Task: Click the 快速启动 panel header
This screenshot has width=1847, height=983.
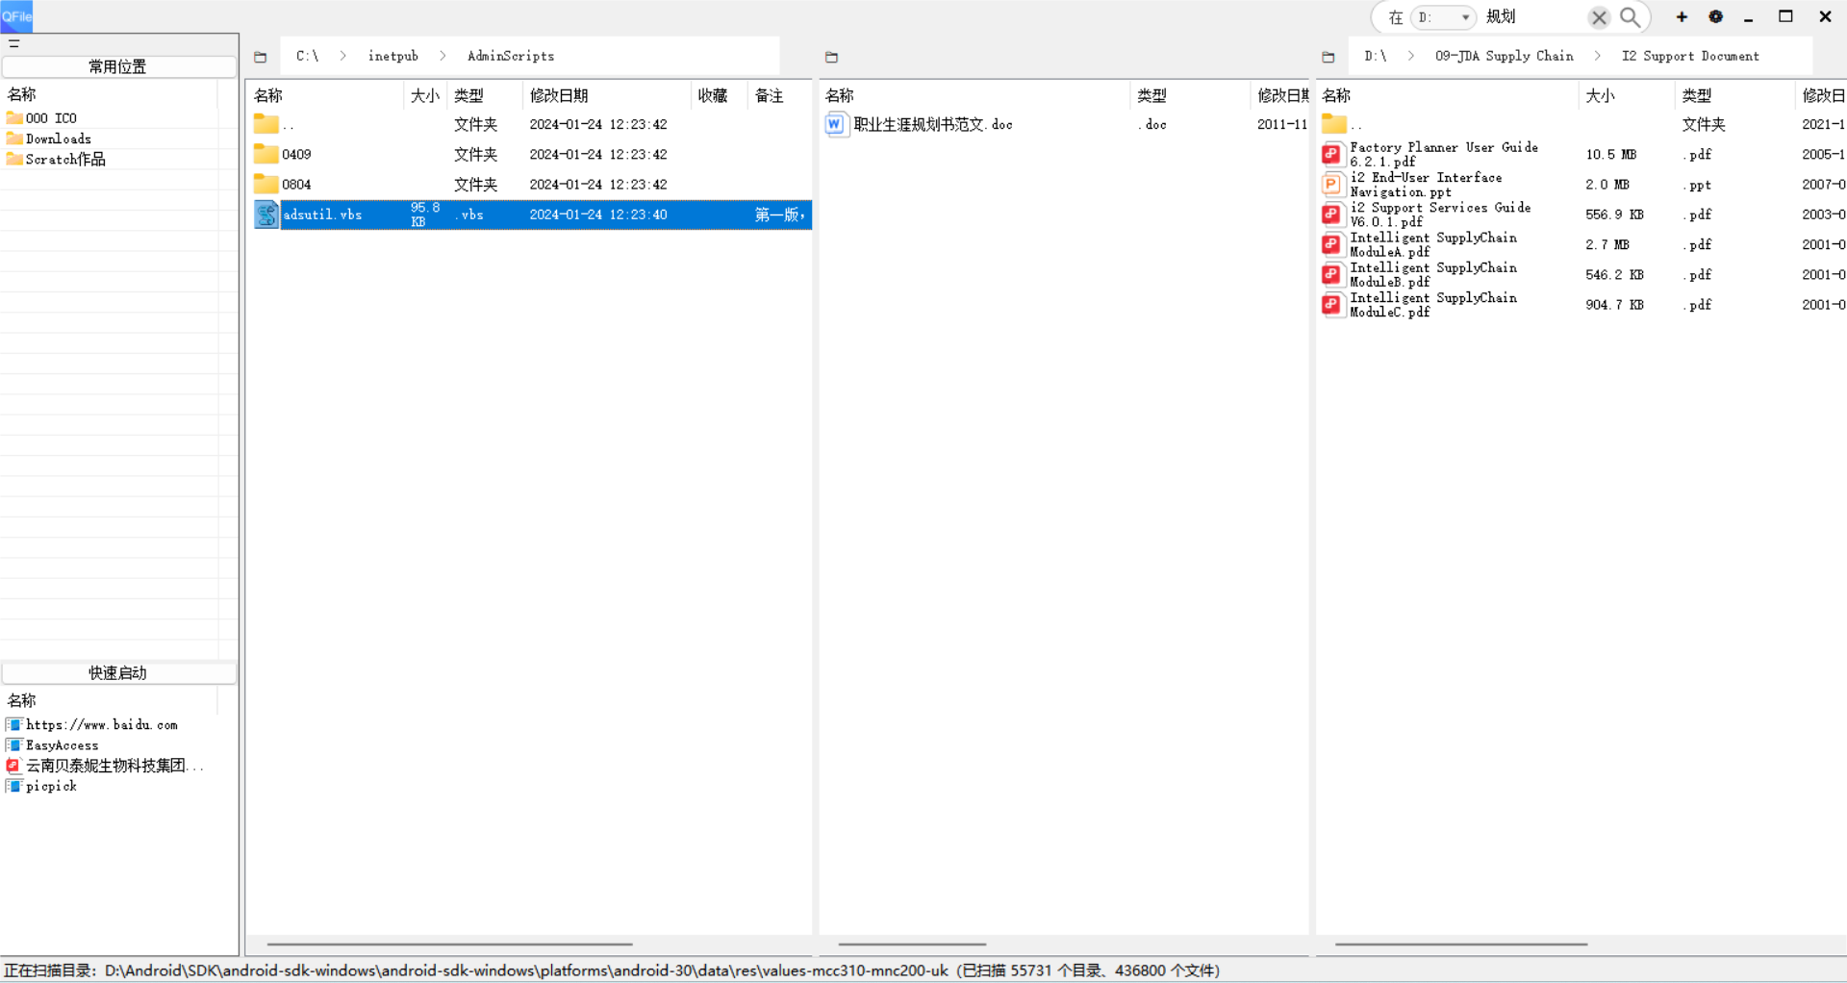Action: click(118, 672)
